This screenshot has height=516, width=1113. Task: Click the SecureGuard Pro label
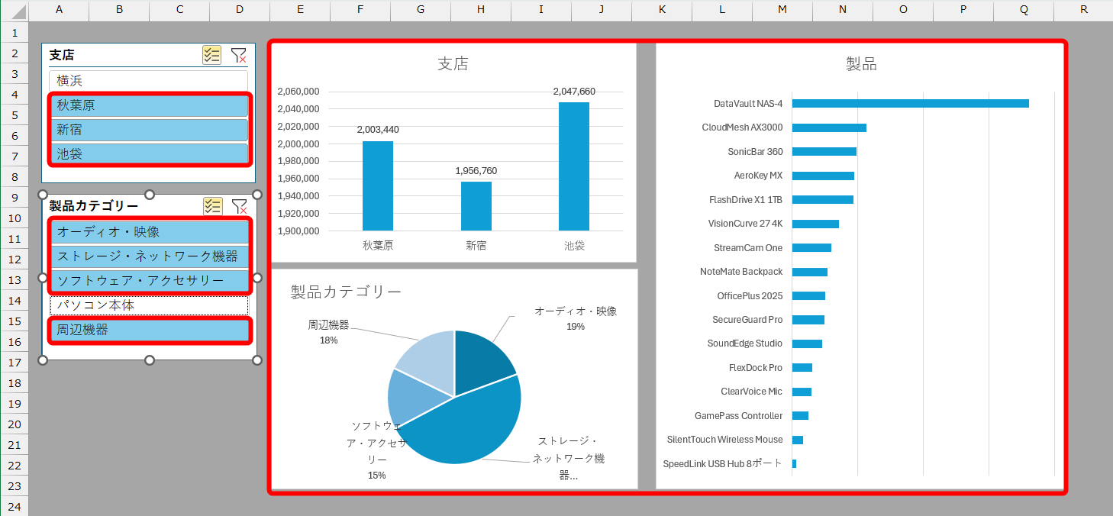pos(747,320)
